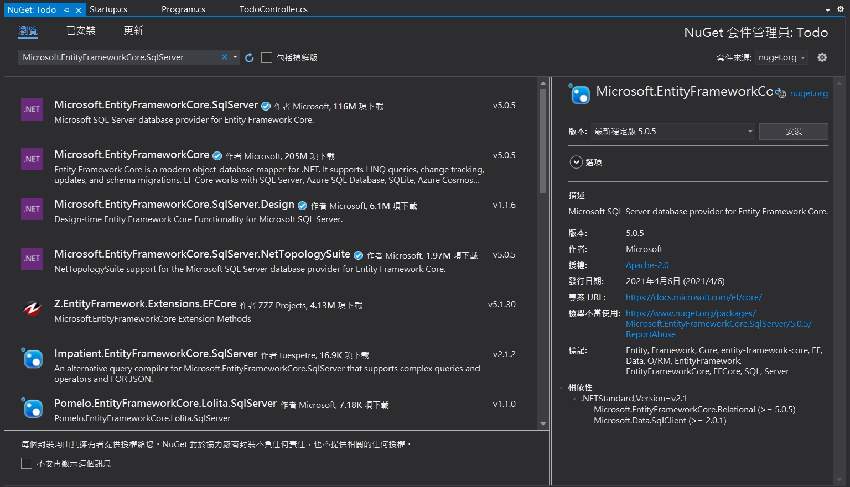Image resolution: width=850 pixels, height=487 pixels.
Task: Click the pin icon on the NuGet: Todo tab
Action: tap(67, 10)
